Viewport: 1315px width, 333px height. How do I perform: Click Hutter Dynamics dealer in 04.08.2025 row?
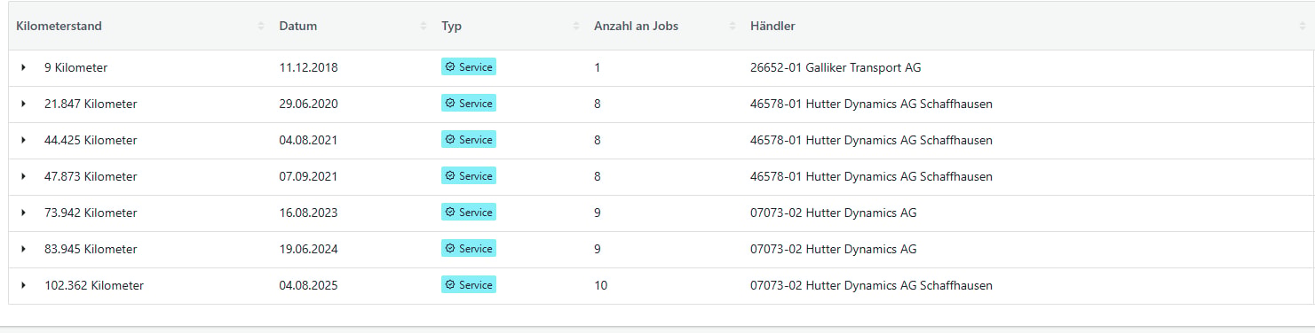point(871,285)
